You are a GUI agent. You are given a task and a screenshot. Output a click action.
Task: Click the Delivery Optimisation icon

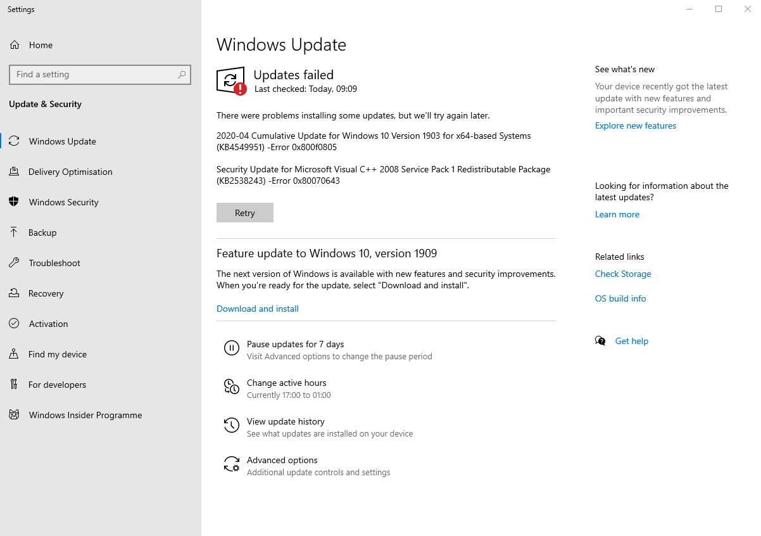coord(14,172)
